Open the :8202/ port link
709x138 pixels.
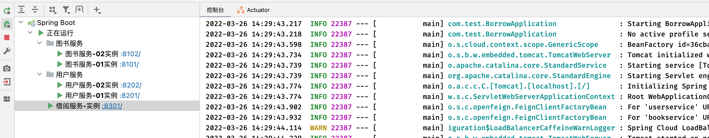pos(131,85)
